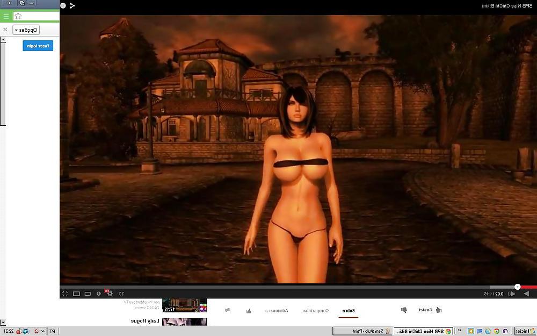537x336 pixels.
Task: Switch to SPB Nise ChiChi Biki taskbar window
Action: tap(423, 331)
